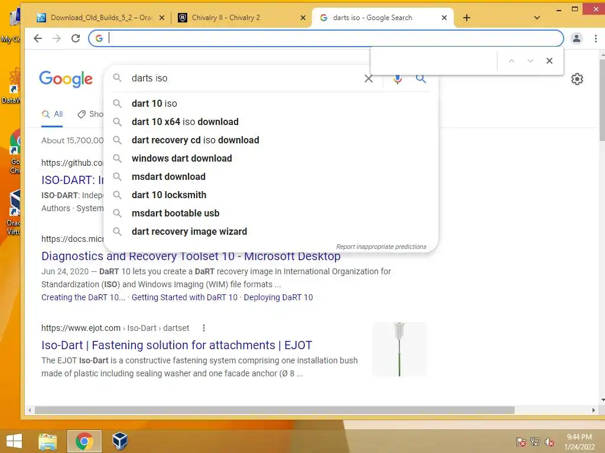Image resolution: width=605 pixels, height=453 pixels.
Task: Open the Windows Start menu
Action: (14, 441)
